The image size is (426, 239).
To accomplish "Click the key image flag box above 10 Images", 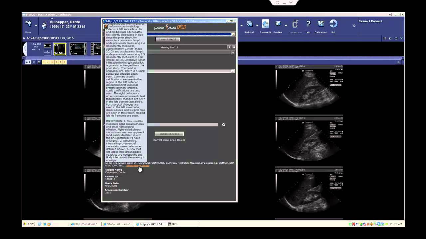I will pos(47,45).
